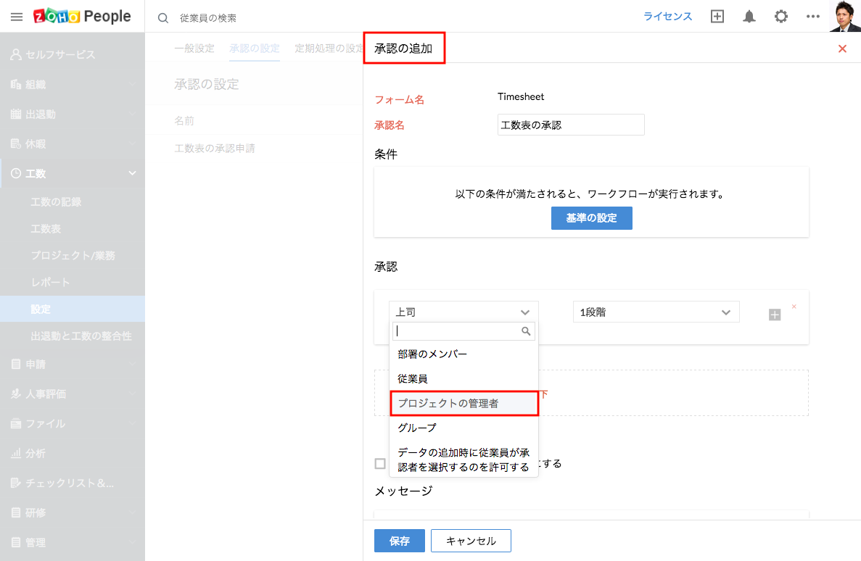The image size is (861, 561).
Task: Switch to the 承認の設定 tab
Action: pos(254,49)
